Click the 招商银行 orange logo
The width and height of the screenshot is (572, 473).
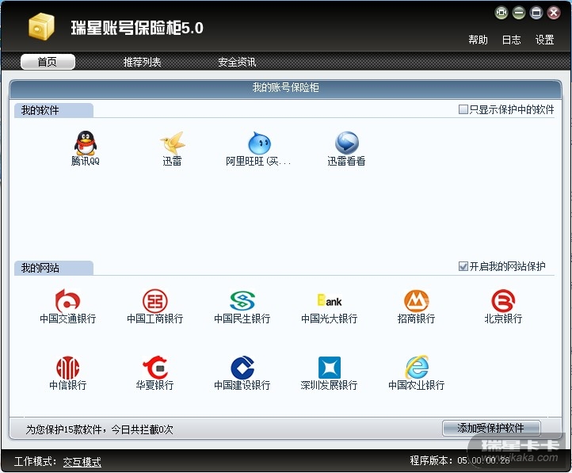pos(416,301)
